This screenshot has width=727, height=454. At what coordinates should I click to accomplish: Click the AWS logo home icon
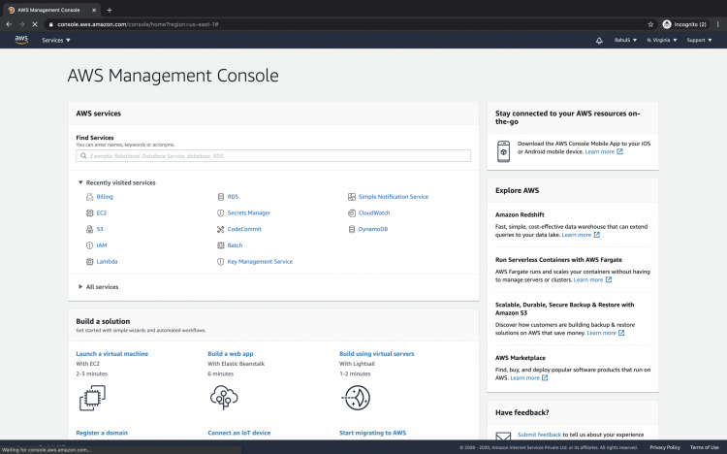[x=21, y=40]
